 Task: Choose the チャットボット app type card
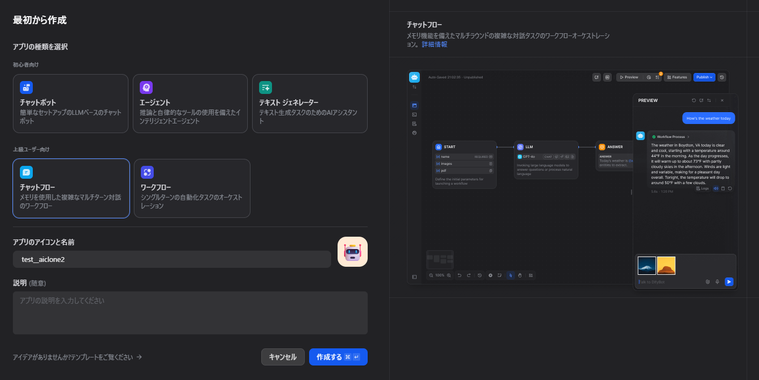70,103
